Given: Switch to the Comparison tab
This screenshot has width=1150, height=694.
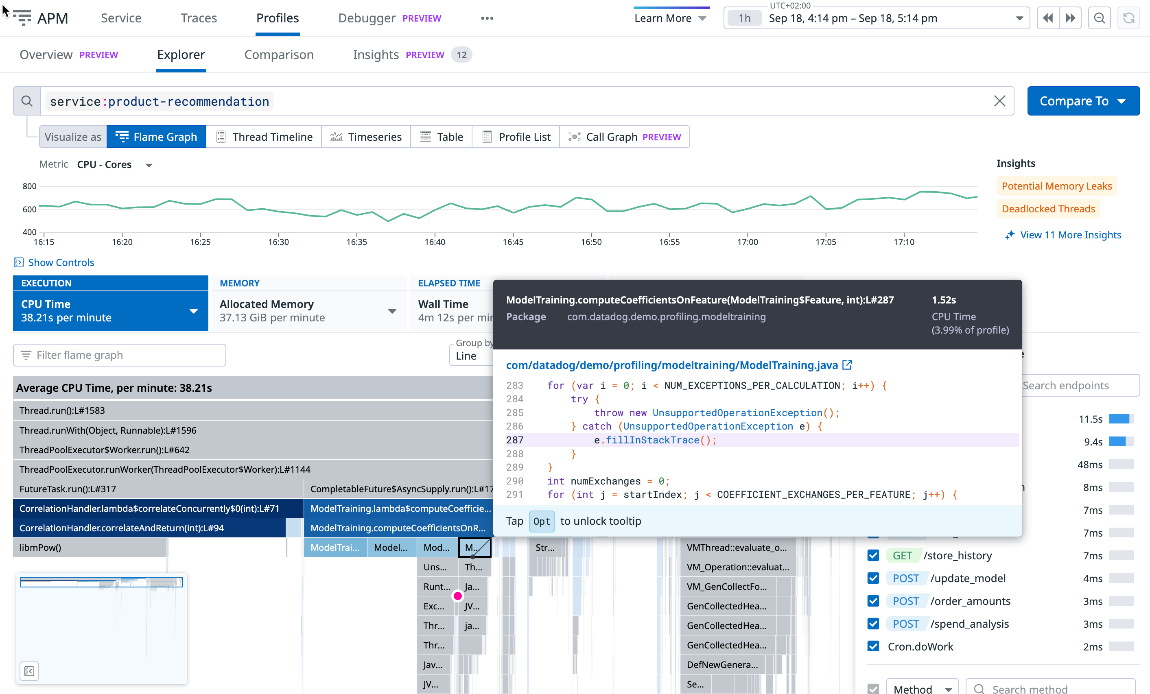Looking at the screenshot, I should click(x=279, y=55).
